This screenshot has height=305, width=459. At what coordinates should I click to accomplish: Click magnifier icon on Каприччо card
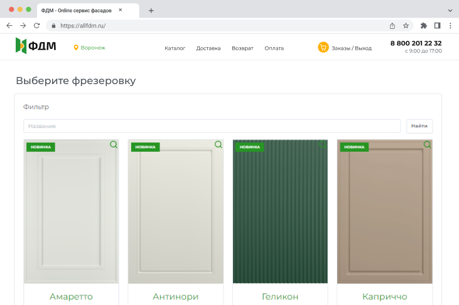pos(427,144)
